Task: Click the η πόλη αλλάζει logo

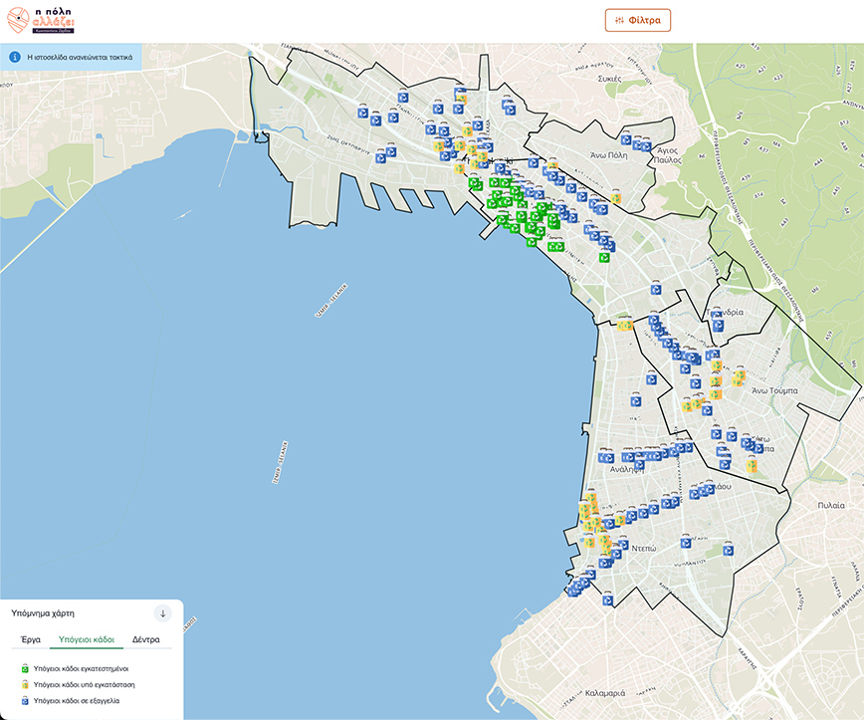Action: click(41, 20)
